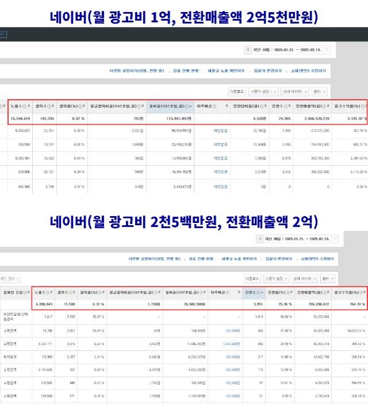Open 상세 데이터 dropdown in 1억 report

pos(295,92)
